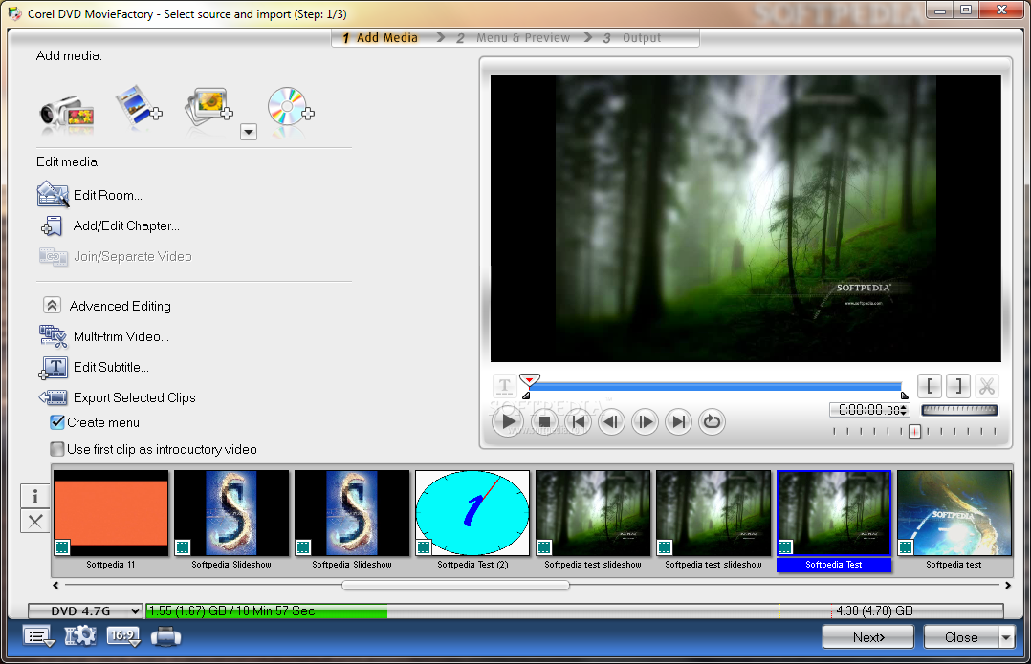Click the scissors cut video button
The width and height of the screenshot is (1031, 664).
(986, 386)
